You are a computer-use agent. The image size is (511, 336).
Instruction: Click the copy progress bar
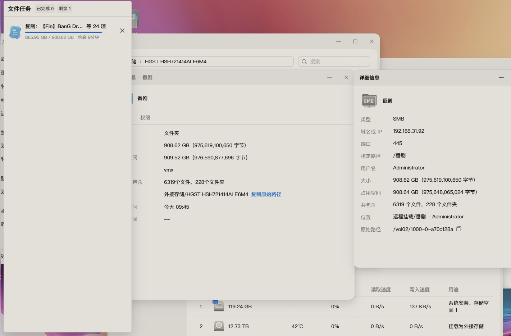point(63,32)
